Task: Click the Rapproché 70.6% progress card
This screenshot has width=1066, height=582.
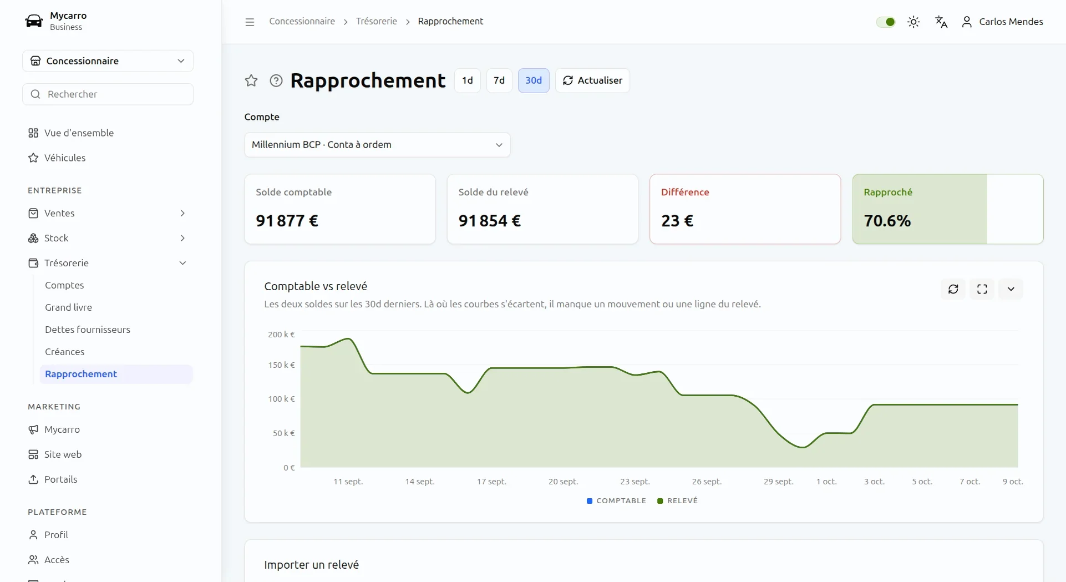Action: tap(948, 209)
